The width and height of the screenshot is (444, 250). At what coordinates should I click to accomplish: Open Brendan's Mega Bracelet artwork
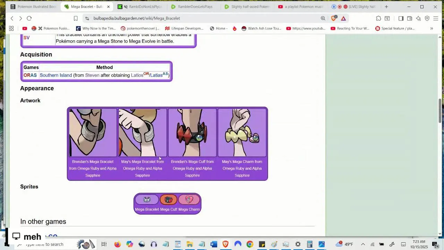(93, 133)
